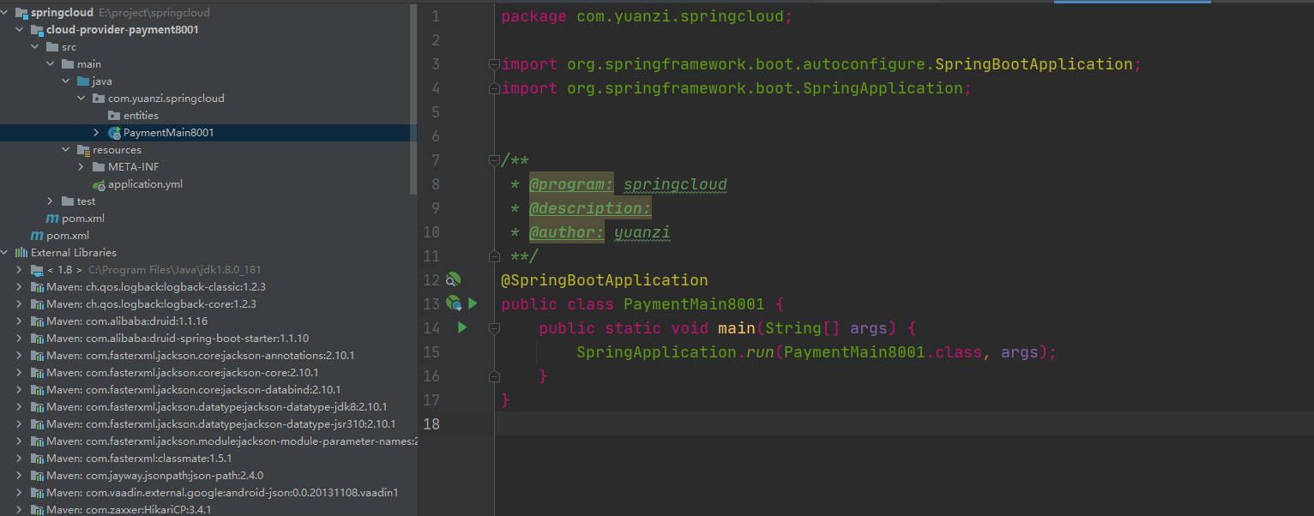Expand the test folder chevron
This screenshot has height=516, width=1314.
point(51,201)
